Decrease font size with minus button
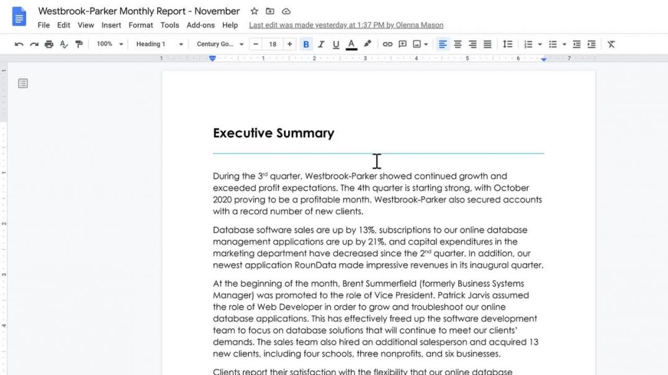This screenshot has width=668, height=375. tap(256, 44)
